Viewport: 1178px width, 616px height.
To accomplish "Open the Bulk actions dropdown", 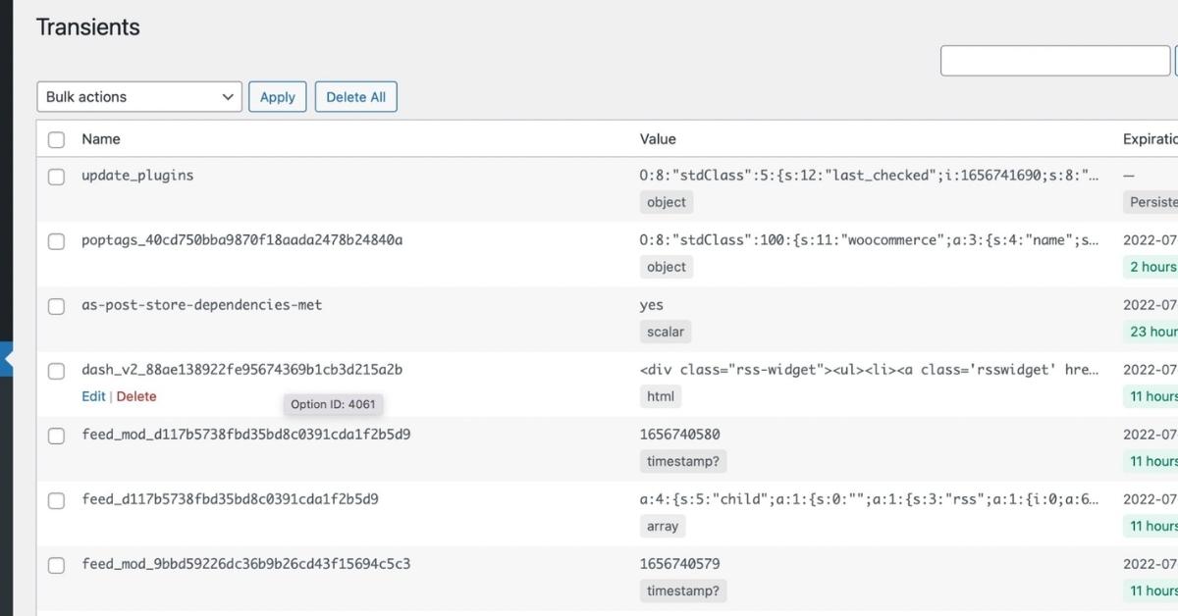I will 139,97.
